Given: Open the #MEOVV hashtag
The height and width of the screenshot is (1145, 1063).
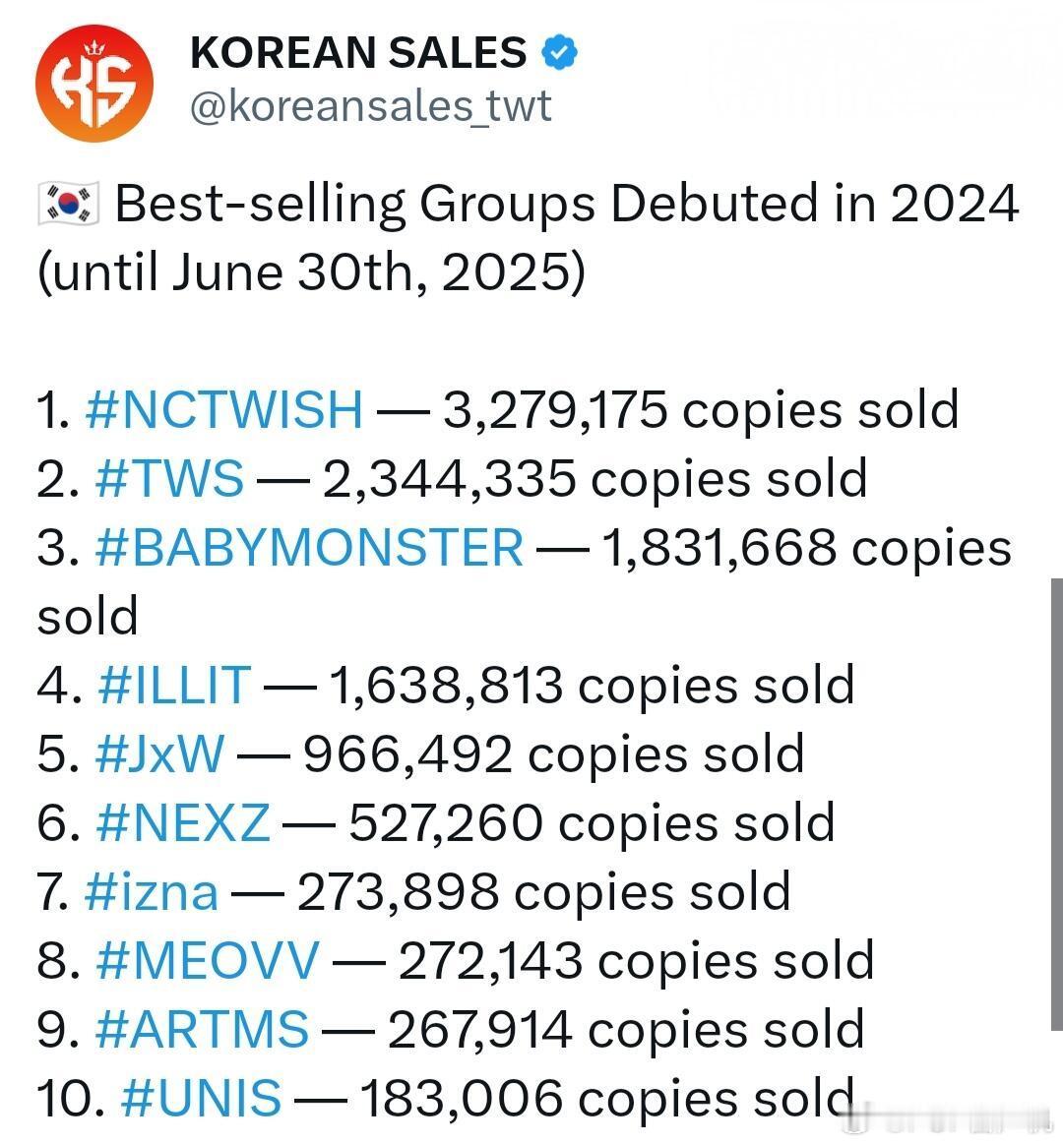Looking at the screenshot, I should (208, 961).
